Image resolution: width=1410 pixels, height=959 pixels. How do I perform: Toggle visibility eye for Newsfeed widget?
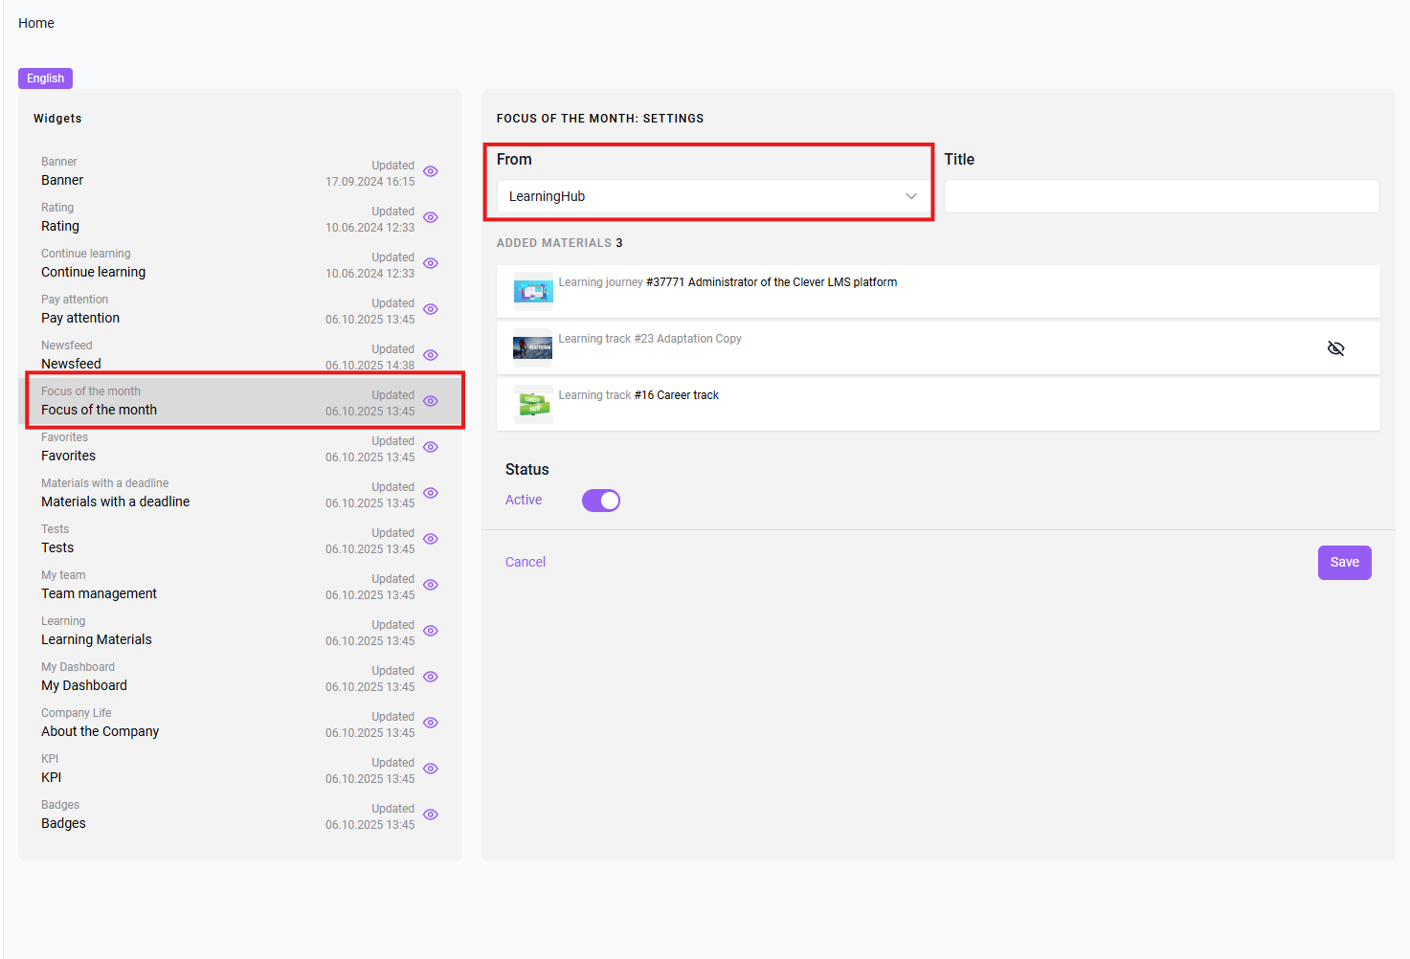click(431, 355)
